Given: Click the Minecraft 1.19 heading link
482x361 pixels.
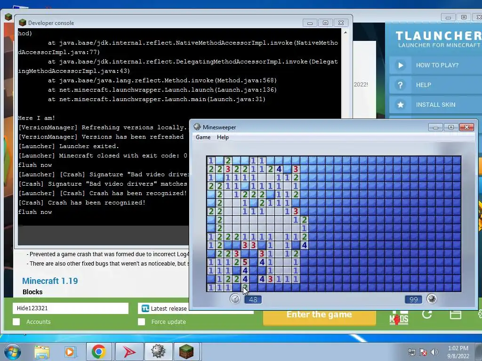Looking at the screenshot, I should pos(50,281).
